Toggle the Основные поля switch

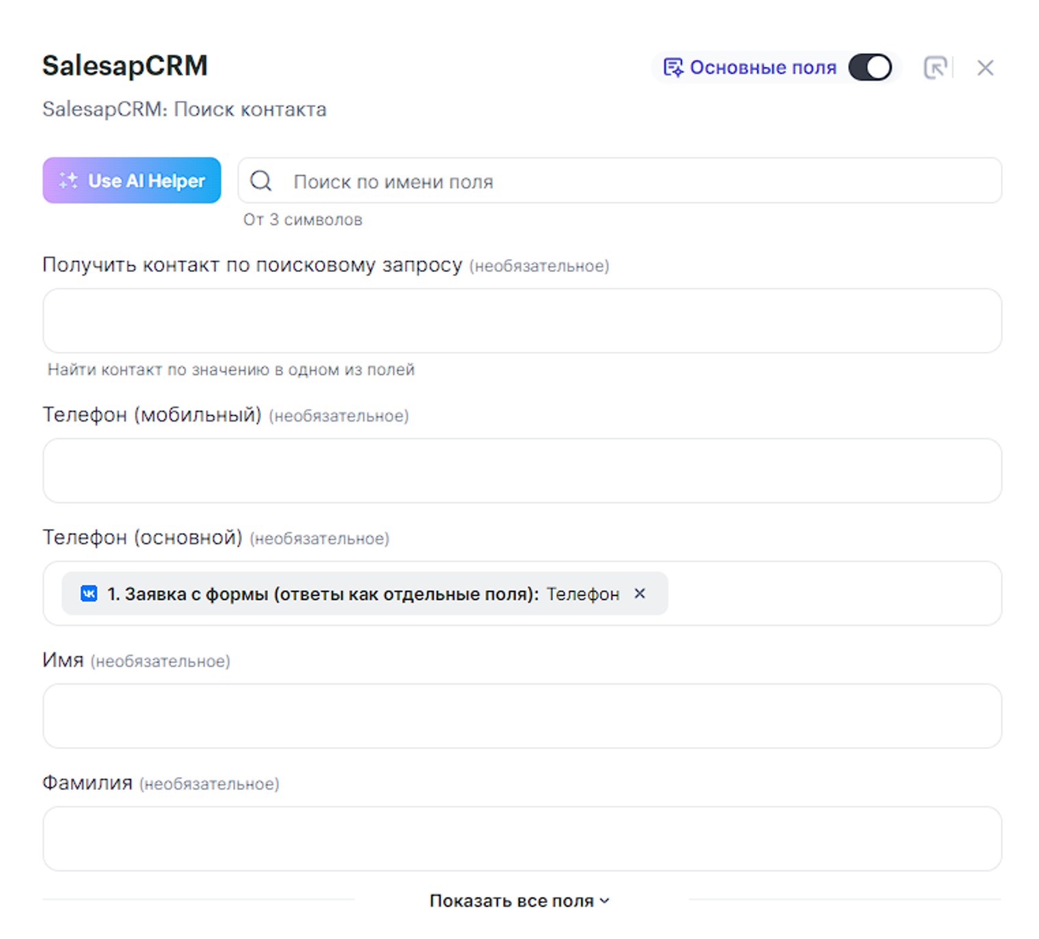coord(869,68)
